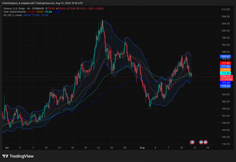The height and width of the screenshot is (162, 236).
Task: Click the 152.00 price axis label
Action: (x=226, y=116)
